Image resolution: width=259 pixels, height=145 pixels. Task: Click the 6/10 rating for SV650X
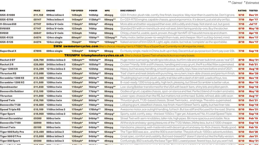[x=241, y=29]
